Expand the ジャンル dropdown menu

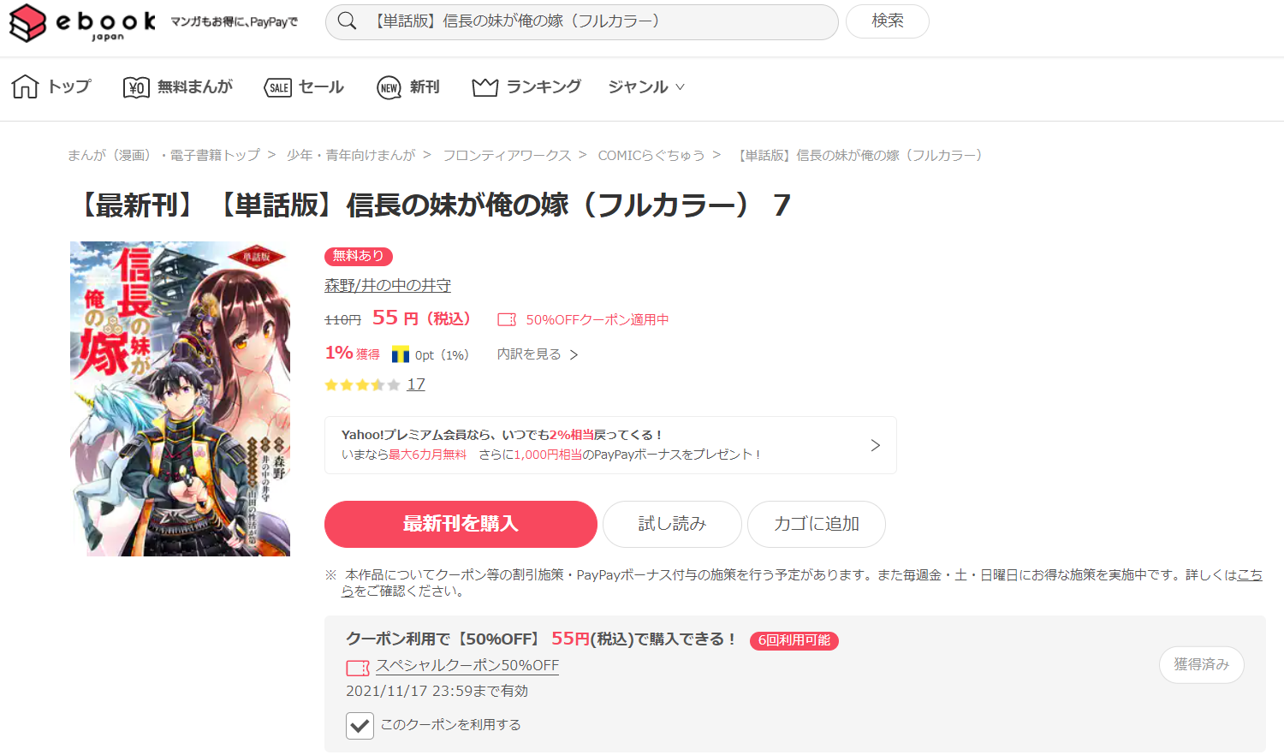tap(646, 86)
